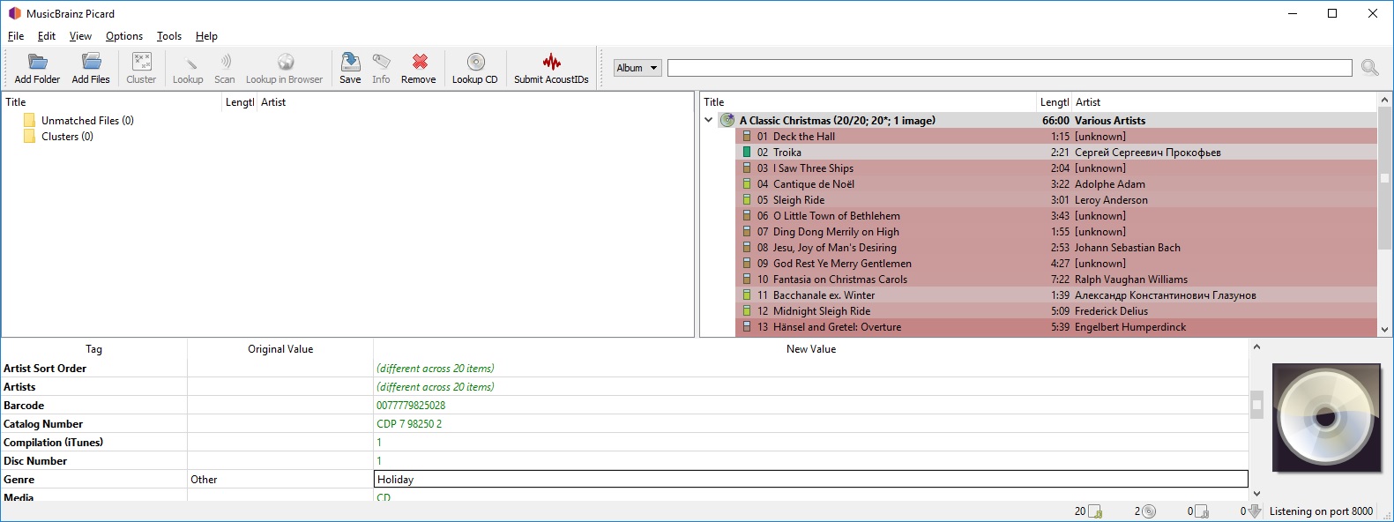Click the right pane Artist column header
This screenshot has width=1394, height=522.
(1224, 101)
